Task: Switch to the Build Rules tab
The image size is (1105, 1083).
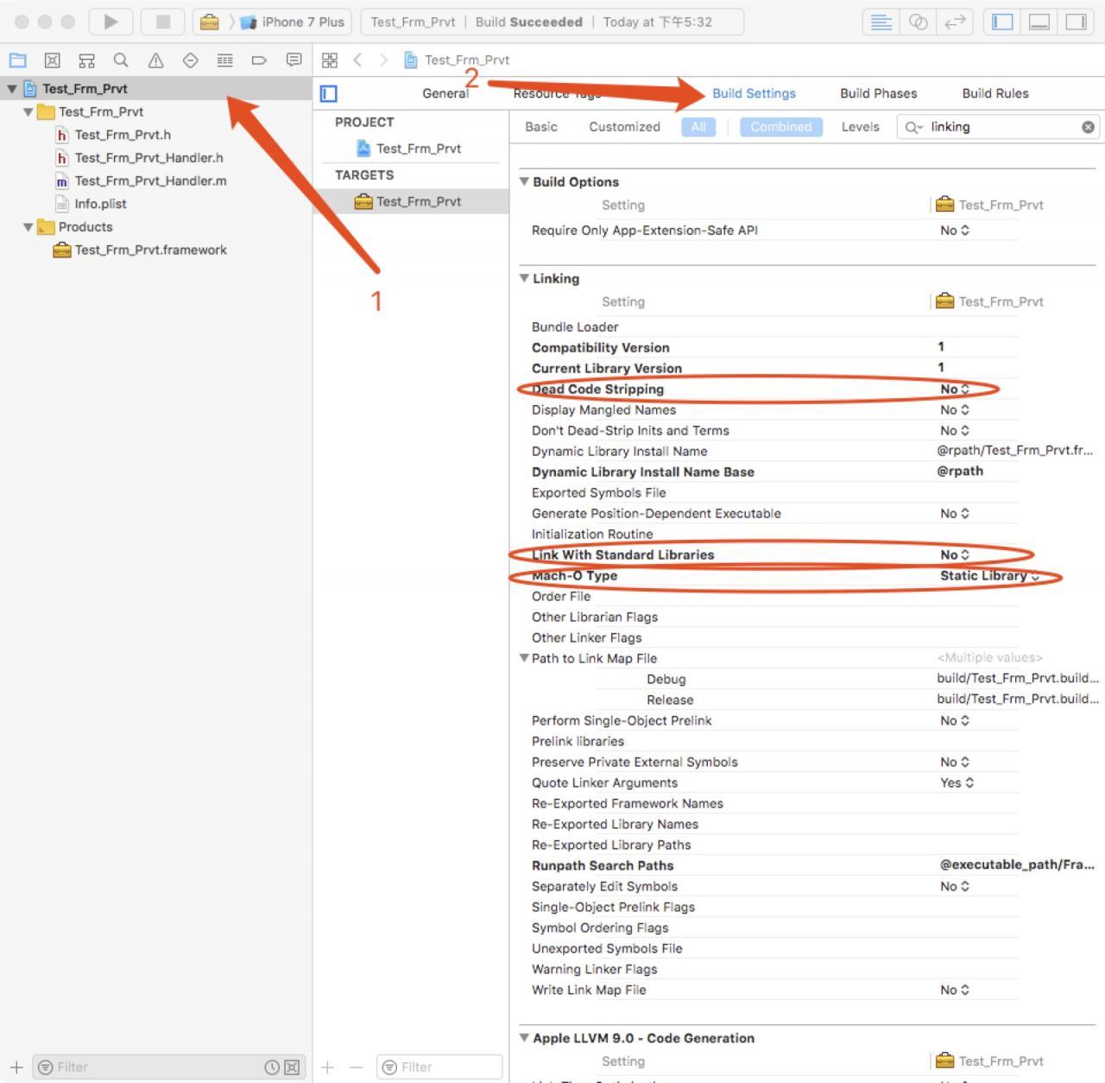Action: 995,93
